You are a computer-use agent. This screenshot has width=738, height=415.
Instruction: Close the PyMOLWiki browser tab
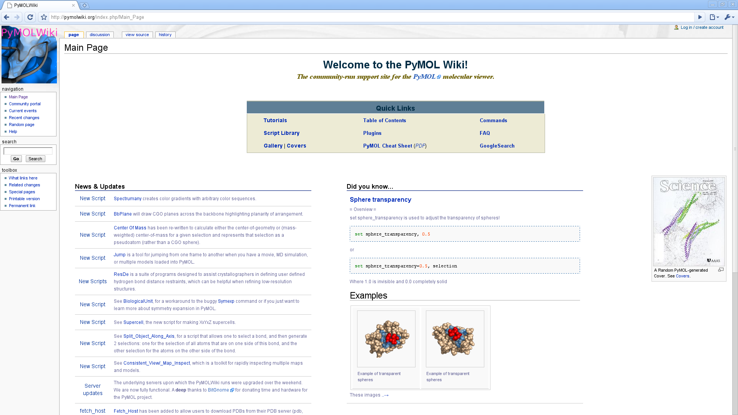pyautogui.click(x=73, y=5)
